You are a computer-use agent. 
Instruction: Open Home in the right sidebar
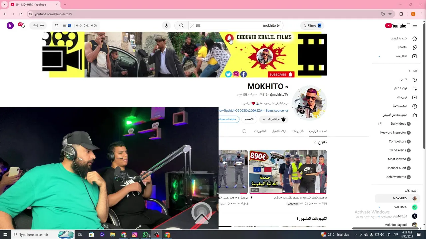click(x=403, y=39)
